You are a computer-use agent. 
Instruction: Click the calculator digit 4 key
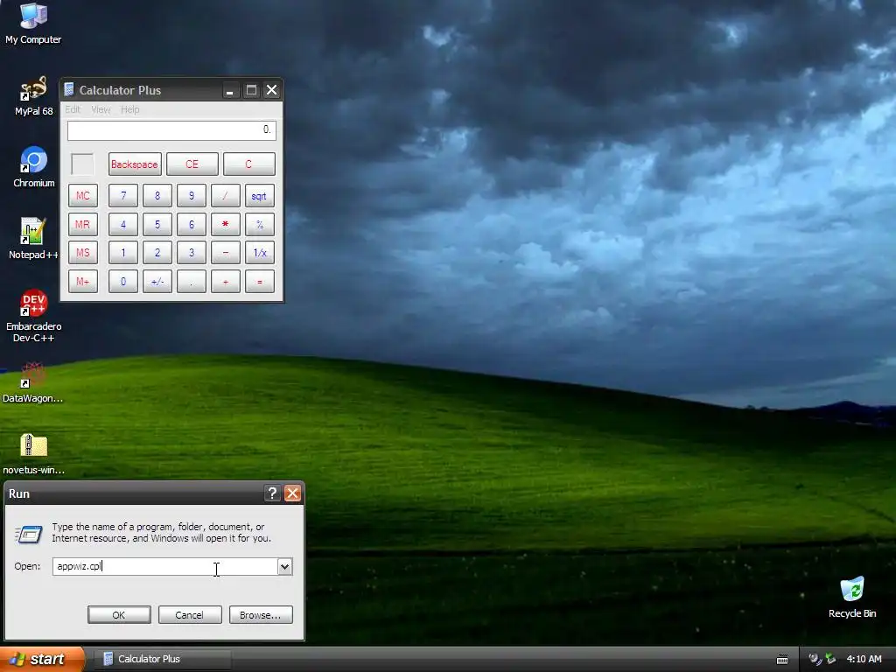tap(122, 224)
